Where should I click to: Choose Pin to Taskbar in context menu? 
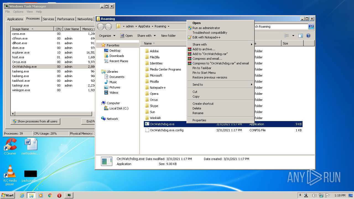[220, 68]
